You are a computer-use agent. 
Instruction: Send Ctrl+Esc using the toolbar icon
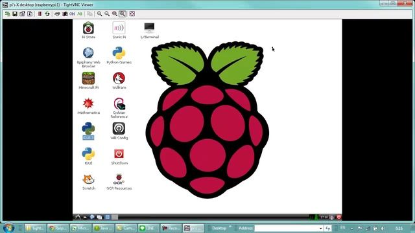tap(65, 14)
